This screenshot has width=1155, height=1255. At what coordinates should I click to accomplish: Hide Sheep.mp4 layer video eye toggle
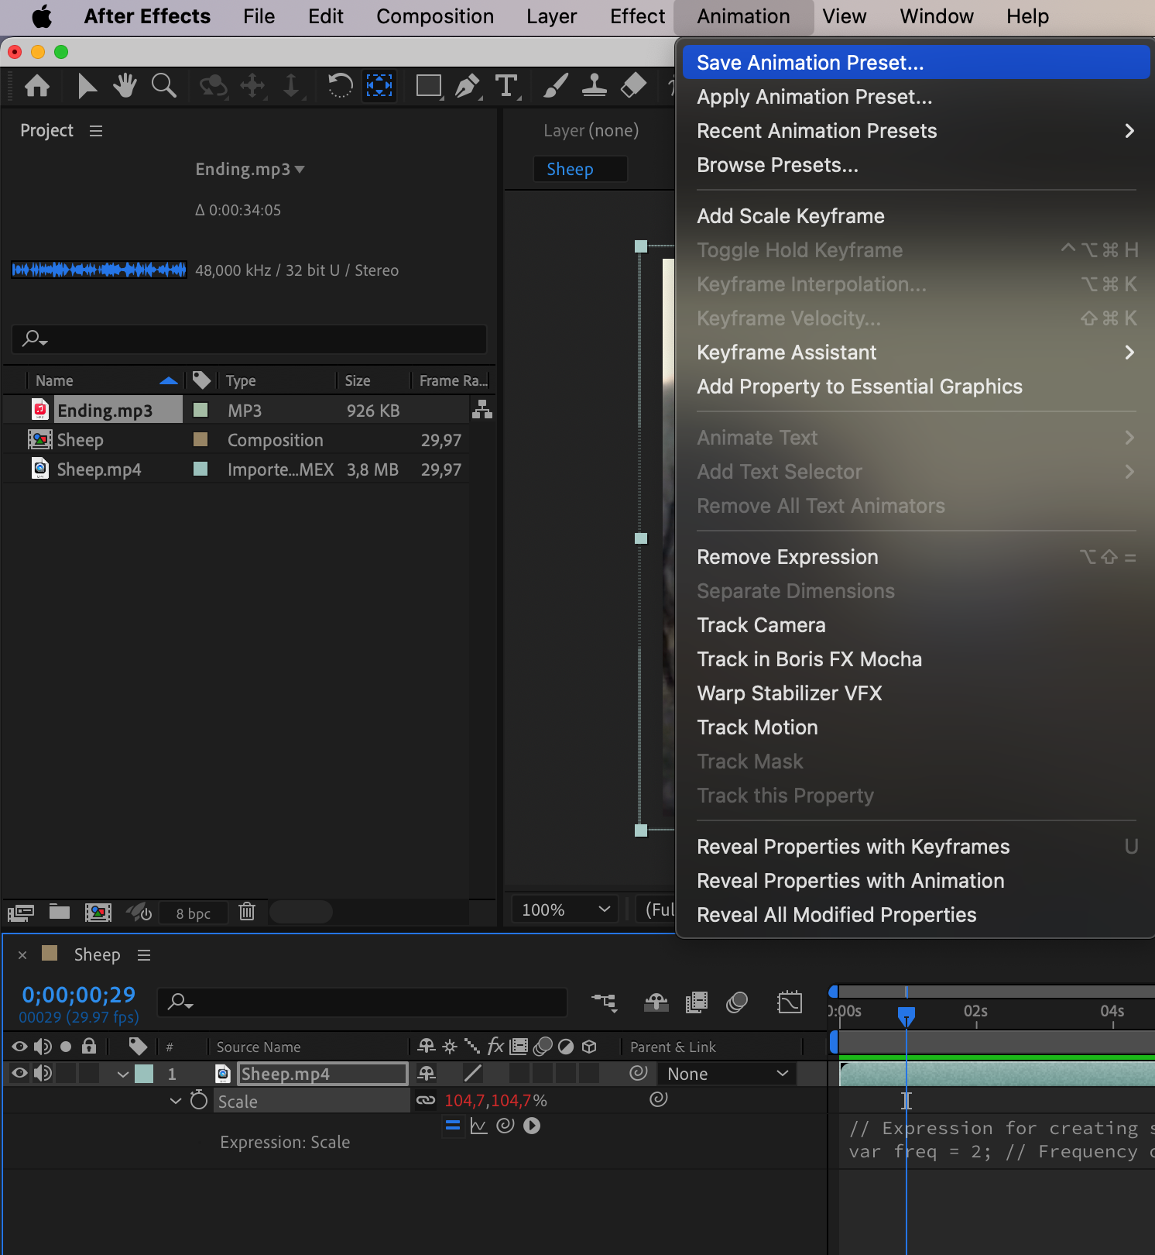tap(19, 1073)
